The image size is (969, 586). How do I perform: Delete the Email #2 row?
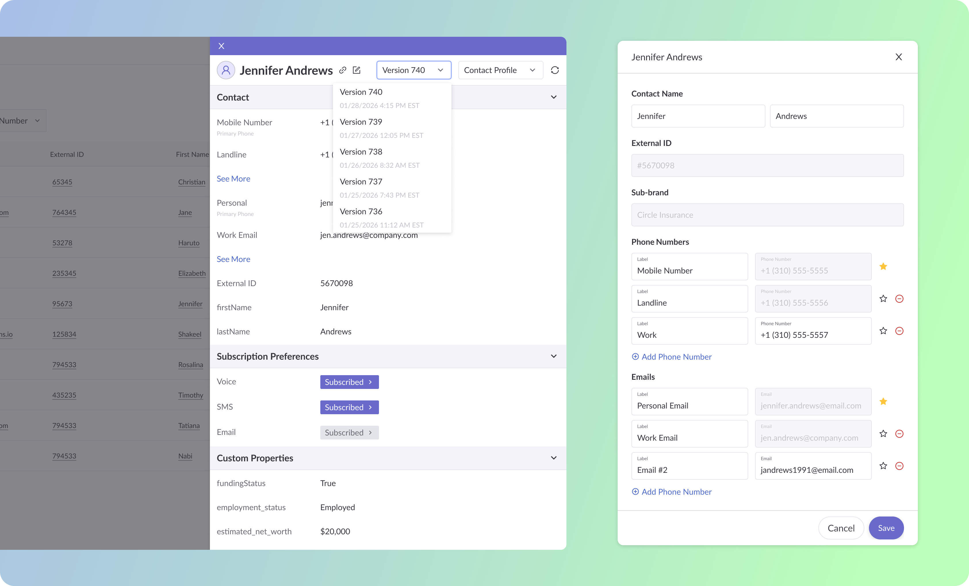tap(899, 466)
